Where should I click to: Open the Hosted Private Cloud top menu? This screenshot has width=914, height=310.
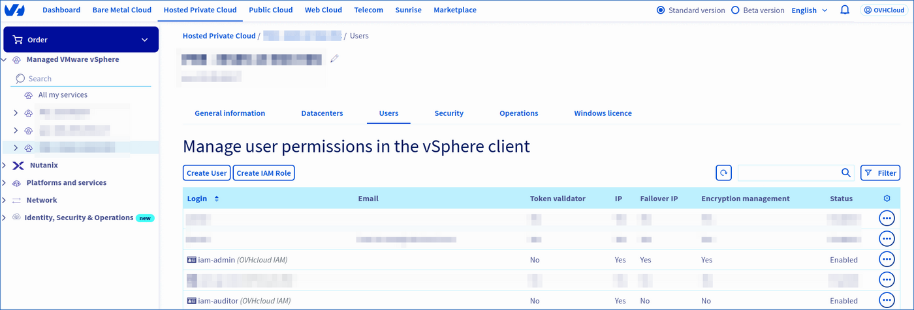tap(200, 10)
